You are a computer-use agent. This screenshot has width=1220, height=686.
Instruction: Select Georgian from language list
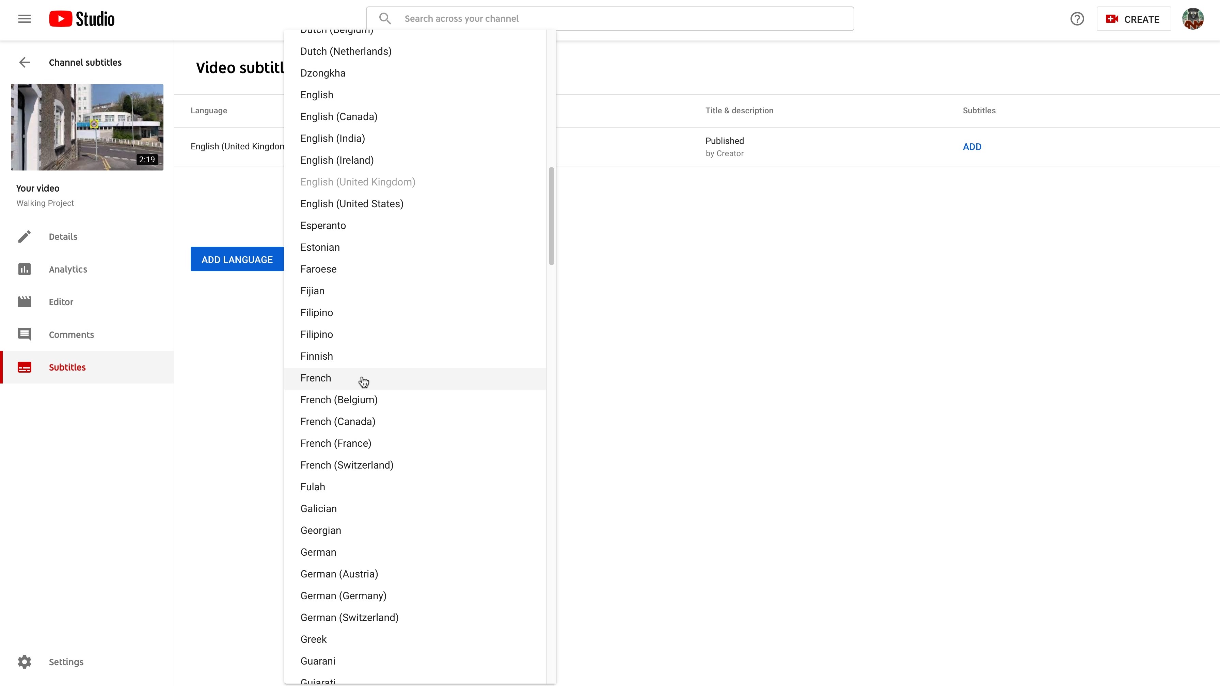tap(321, 530)
